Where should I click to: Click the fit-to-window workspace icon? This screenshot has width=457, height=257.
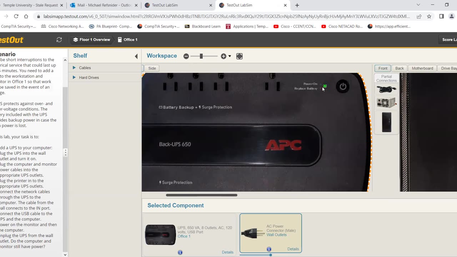click(240, 56)
